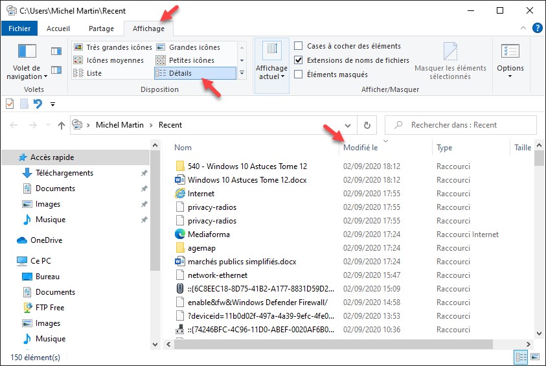Expand the Affichage actuel dropdown

pyautogui.click(x=271, y=76)
